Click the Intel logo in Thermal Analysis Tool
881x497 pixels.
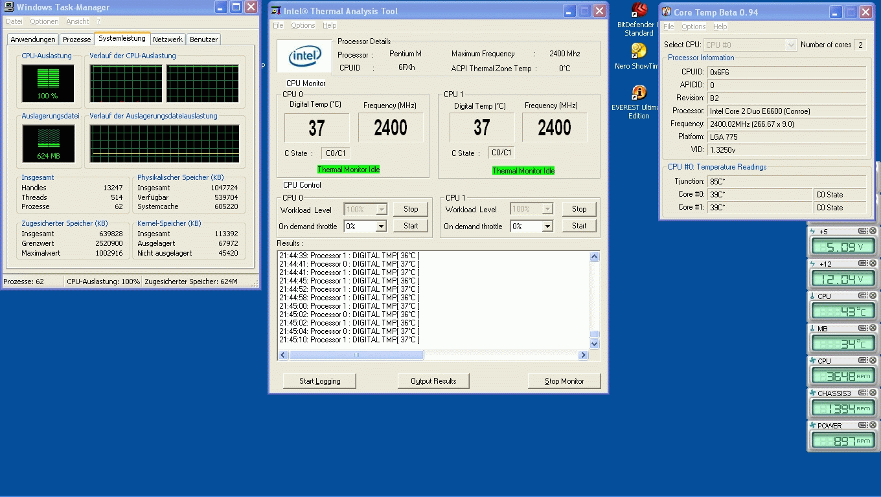point(304,56)
